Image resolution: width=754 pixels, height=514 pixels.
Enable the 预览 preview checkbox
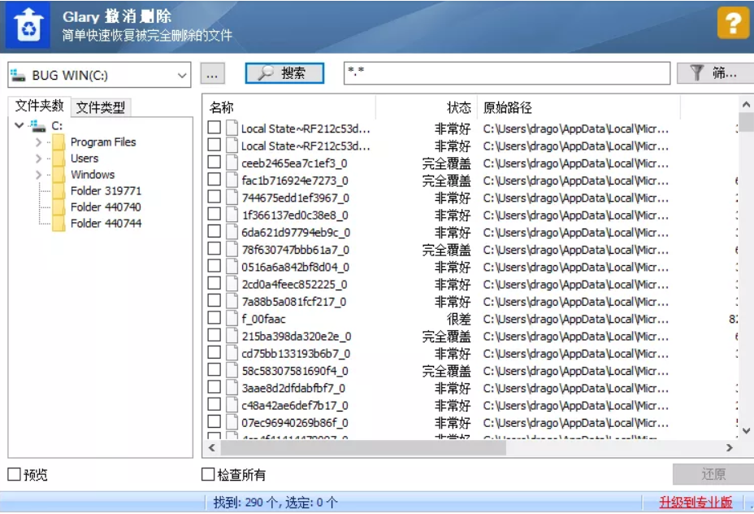point(15,474)
